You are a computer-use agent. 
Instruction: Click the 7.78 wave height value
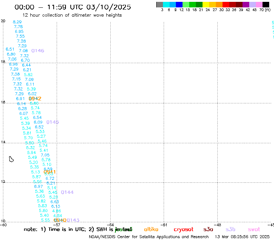tap(19, 27)
